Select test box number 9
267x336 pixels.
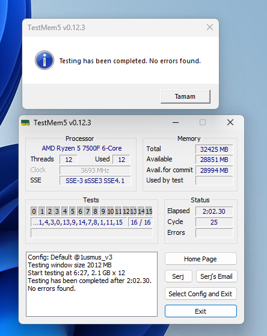(103, 211)
